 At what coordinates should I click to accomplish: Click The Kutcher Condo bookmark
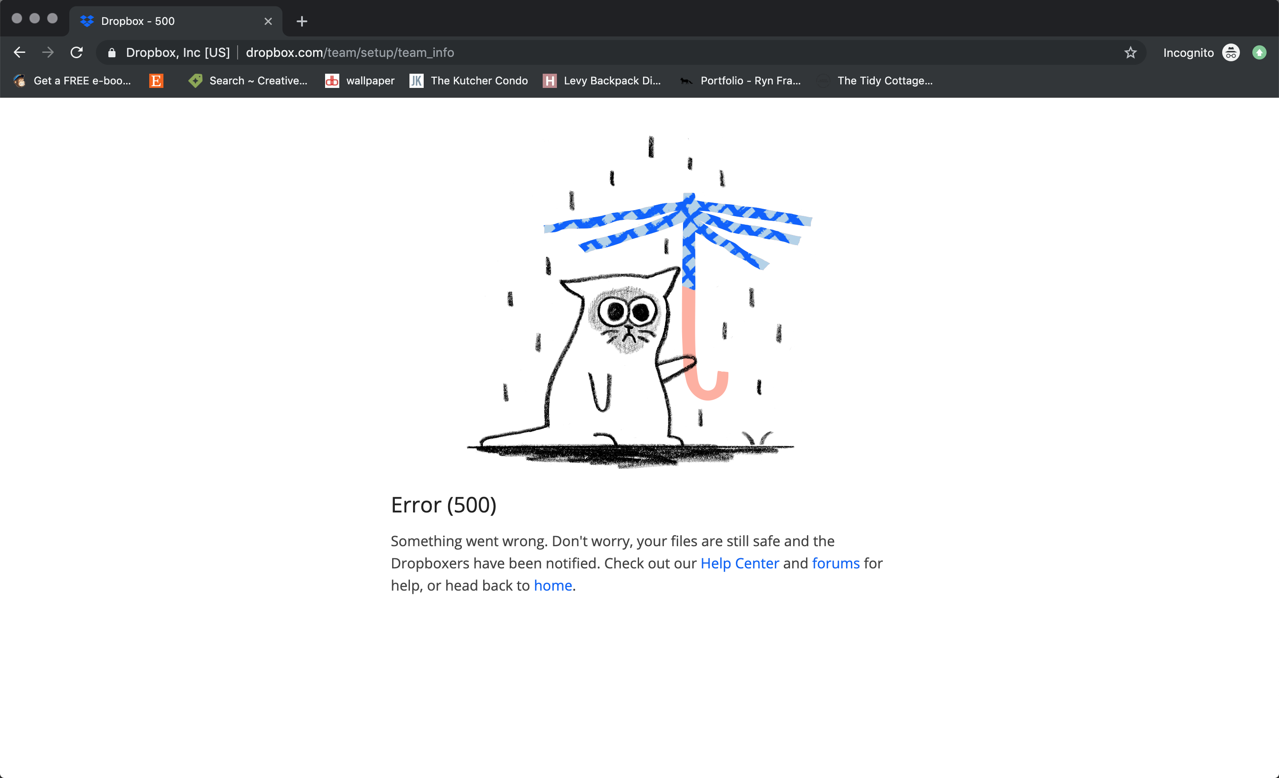click(480, 80)
